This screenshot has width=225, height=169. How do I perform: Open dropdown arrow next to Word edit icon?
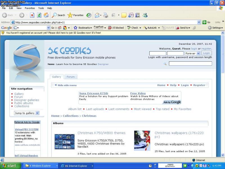click(119, 15)
